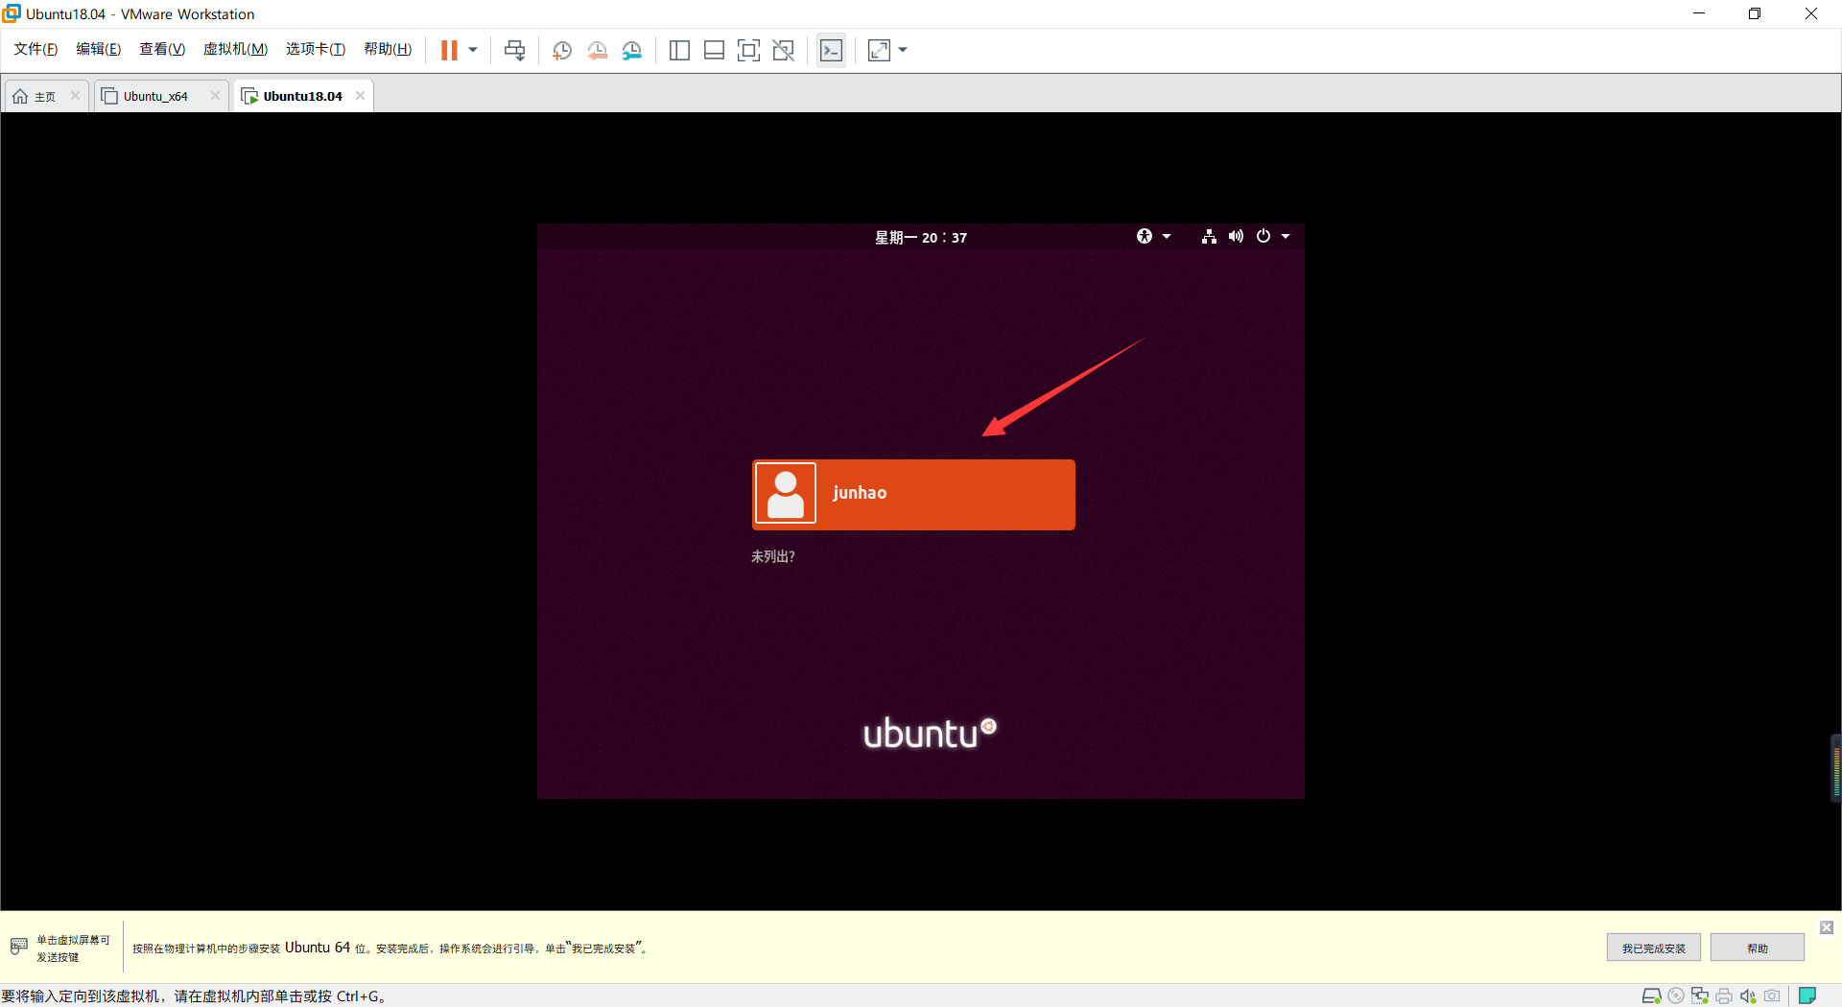Send Ctrl+Alt+Del to the guest

[x=515, y=50]
